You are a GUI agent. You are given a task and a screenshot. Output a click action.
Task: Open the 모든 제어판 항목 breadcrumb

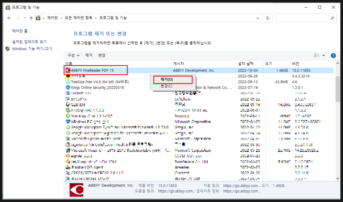[x=78, y=18]
